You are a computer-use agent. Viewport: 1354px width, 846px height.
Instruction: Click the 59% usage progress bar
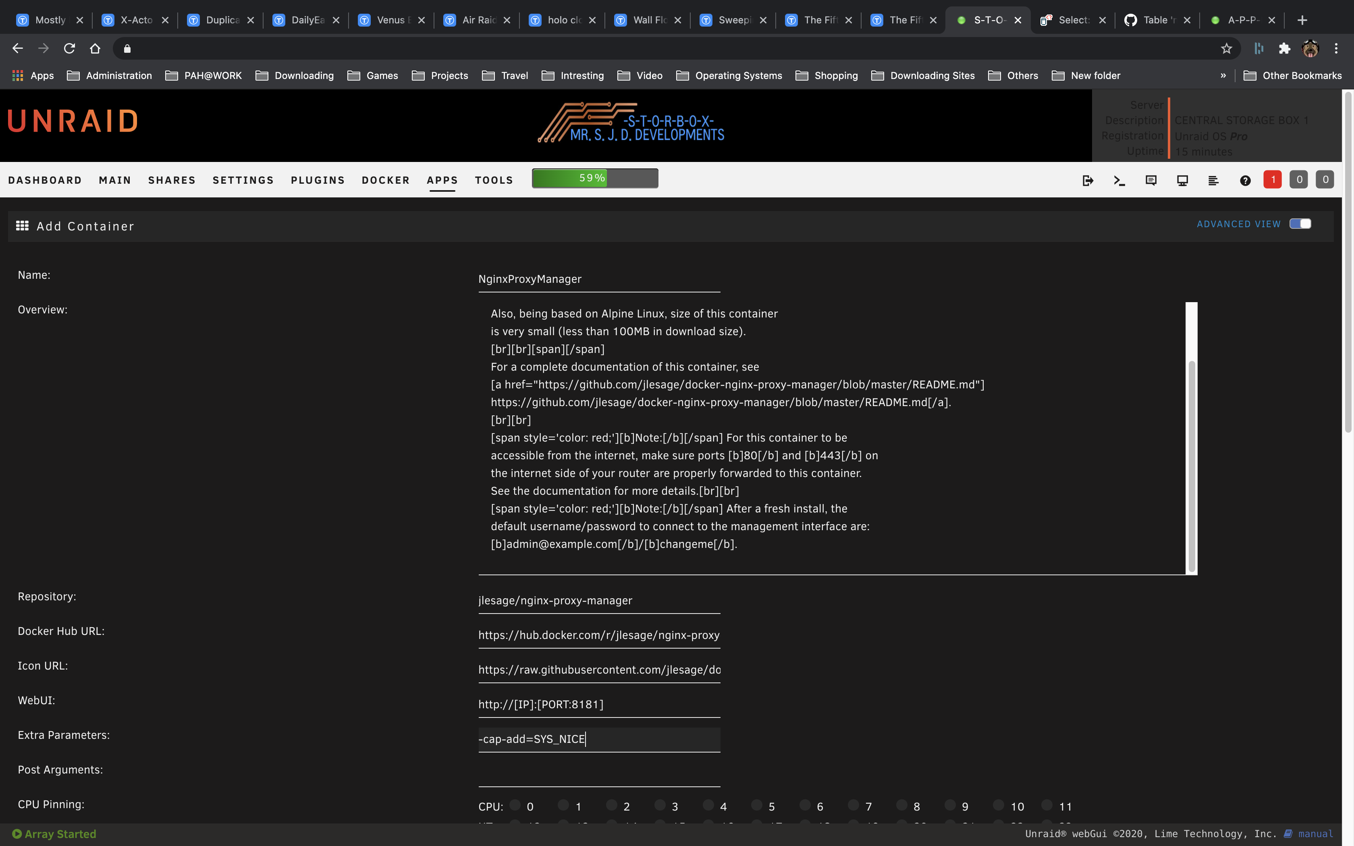(594, 178)
